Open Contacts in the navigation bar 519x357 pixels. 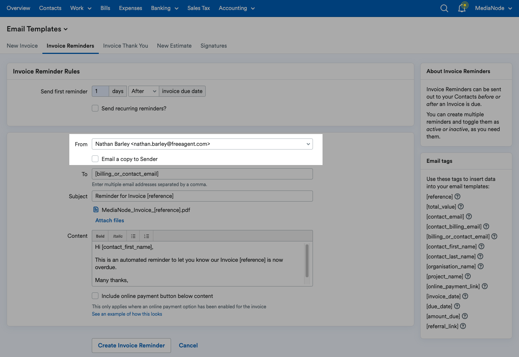tap(50, 8)
